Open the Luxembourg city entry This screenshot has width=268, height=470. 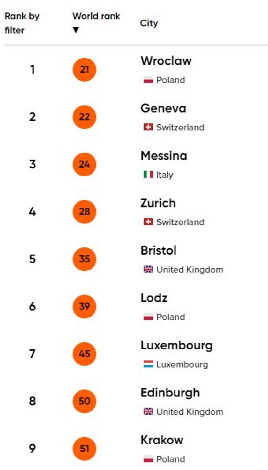click(x=176, y=345)
